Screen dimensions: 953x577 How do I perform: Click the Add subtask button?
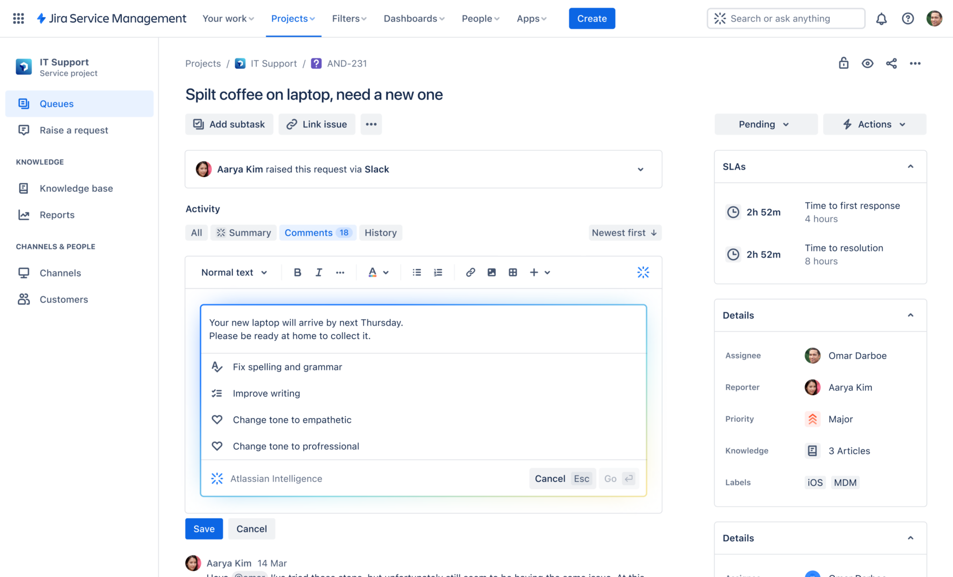pyautogui.click(x=229, y=125)
